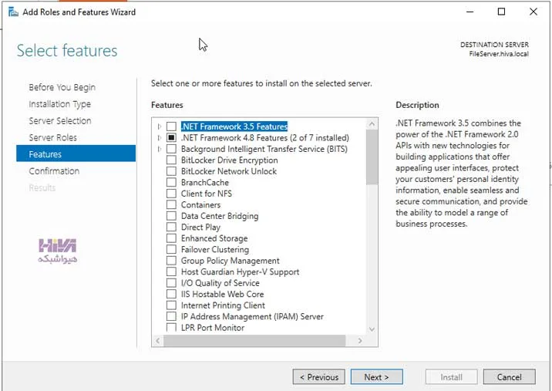Go to Installation Type step
The height and width of the screenshot is (391, 552).
(x=60, y=104)
